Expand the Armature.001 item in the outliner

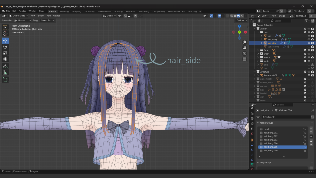(258, 75)
